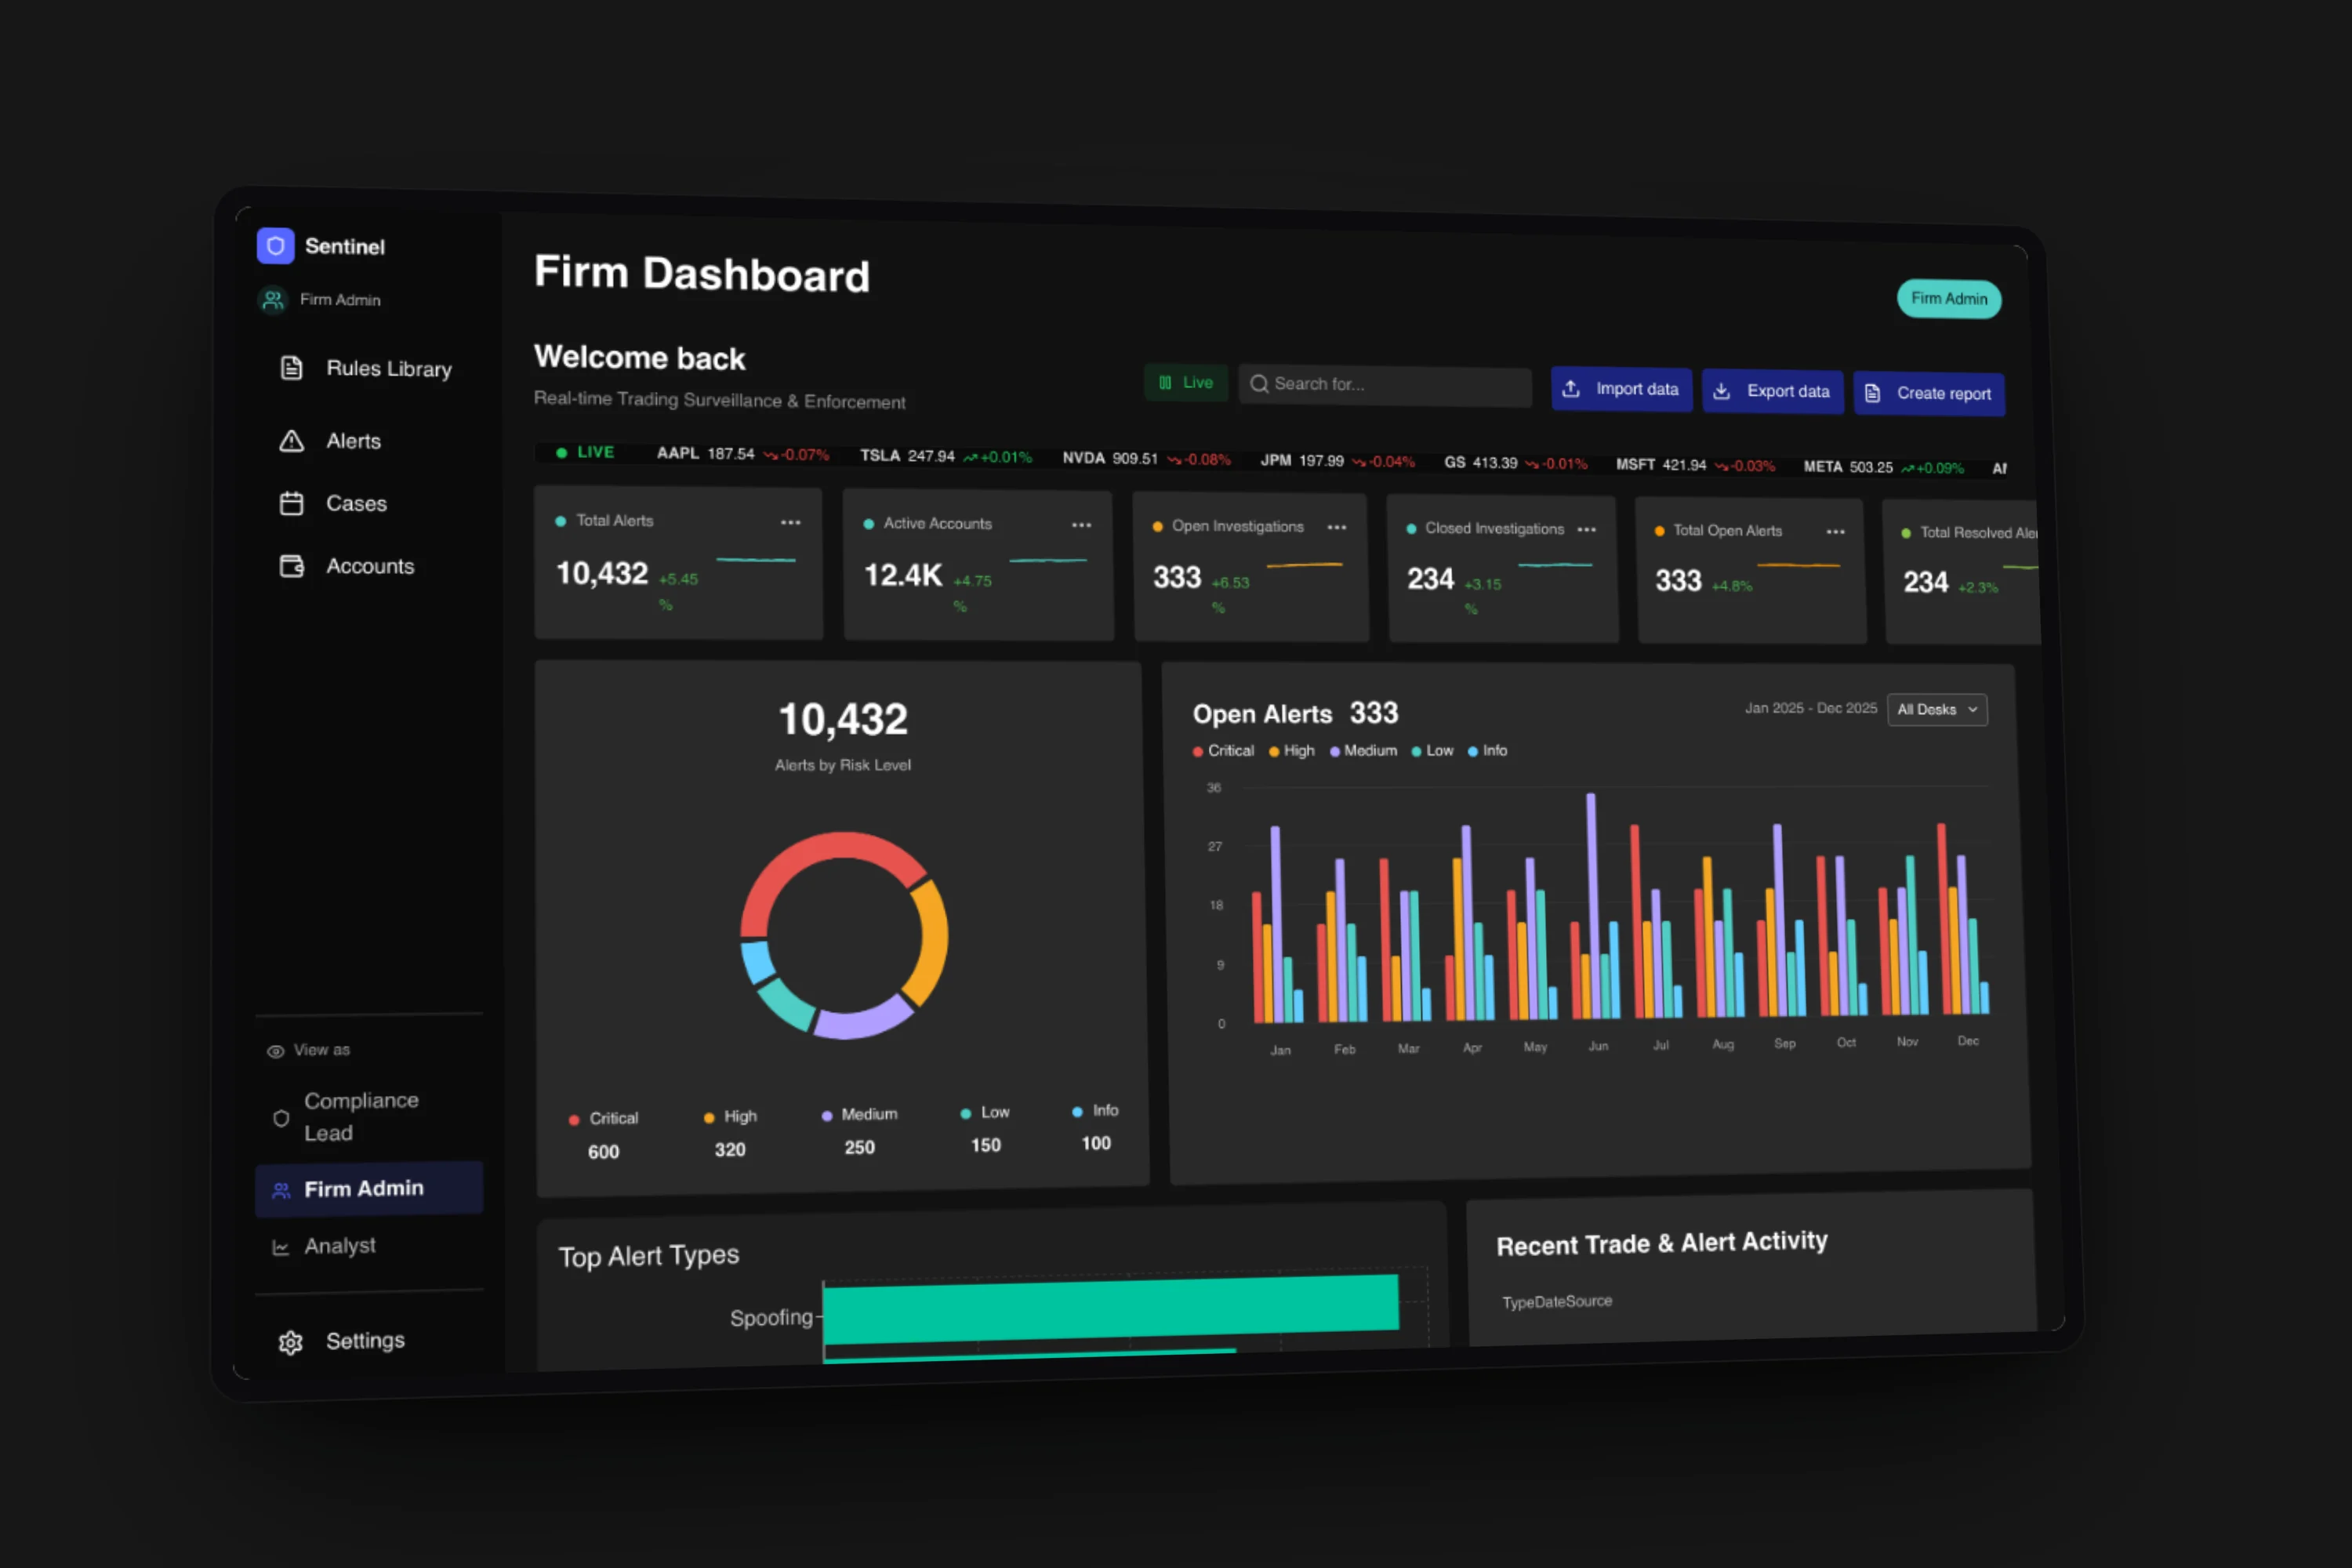
Task: Toggle Low series in Open Alerts legend
Action: point(1432,750)
